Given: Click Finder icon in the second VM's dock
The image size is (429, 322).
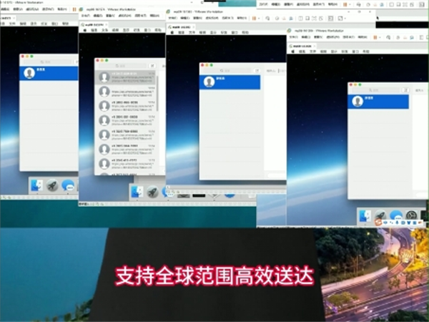Looking at the screenshot, I should [135, 192].
